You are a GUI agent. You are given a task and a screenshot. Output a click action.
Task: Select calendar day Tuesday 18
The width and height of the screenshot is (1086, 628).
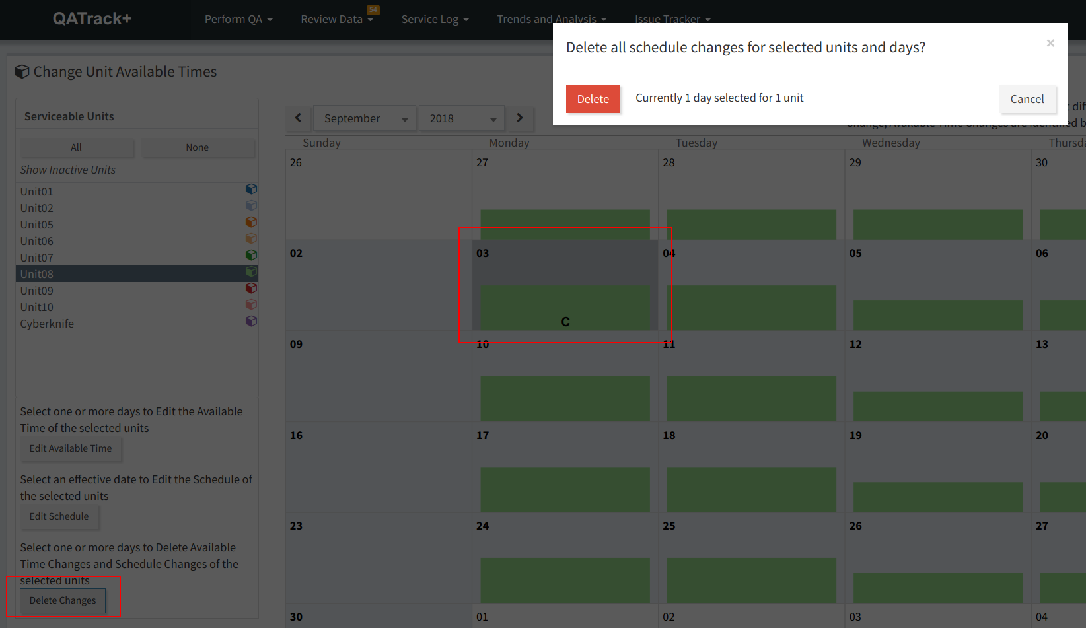click(751, 467)
